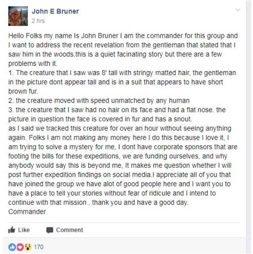Screen dimensions: 253x254
Task: Click the "Commander" signature line
Action: (x=27, y=212)
